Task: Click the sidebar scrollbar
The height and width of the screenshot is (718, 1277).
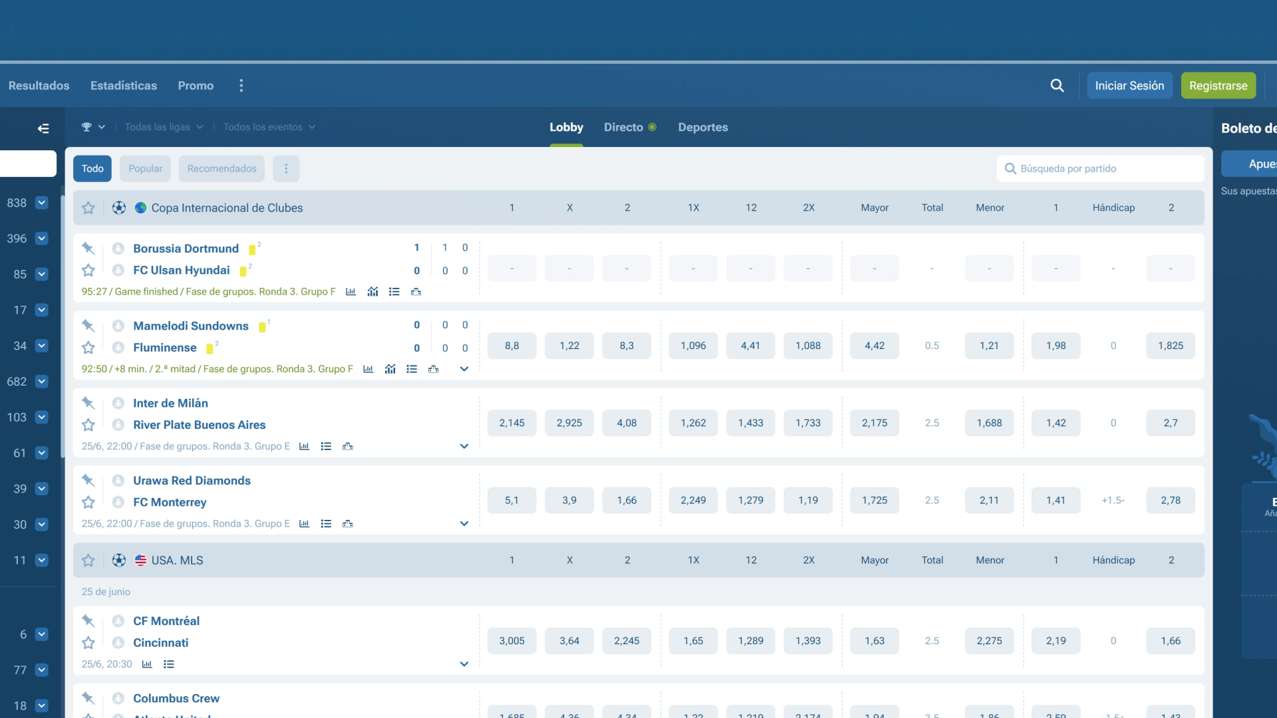Action: (x=63, y=326)
